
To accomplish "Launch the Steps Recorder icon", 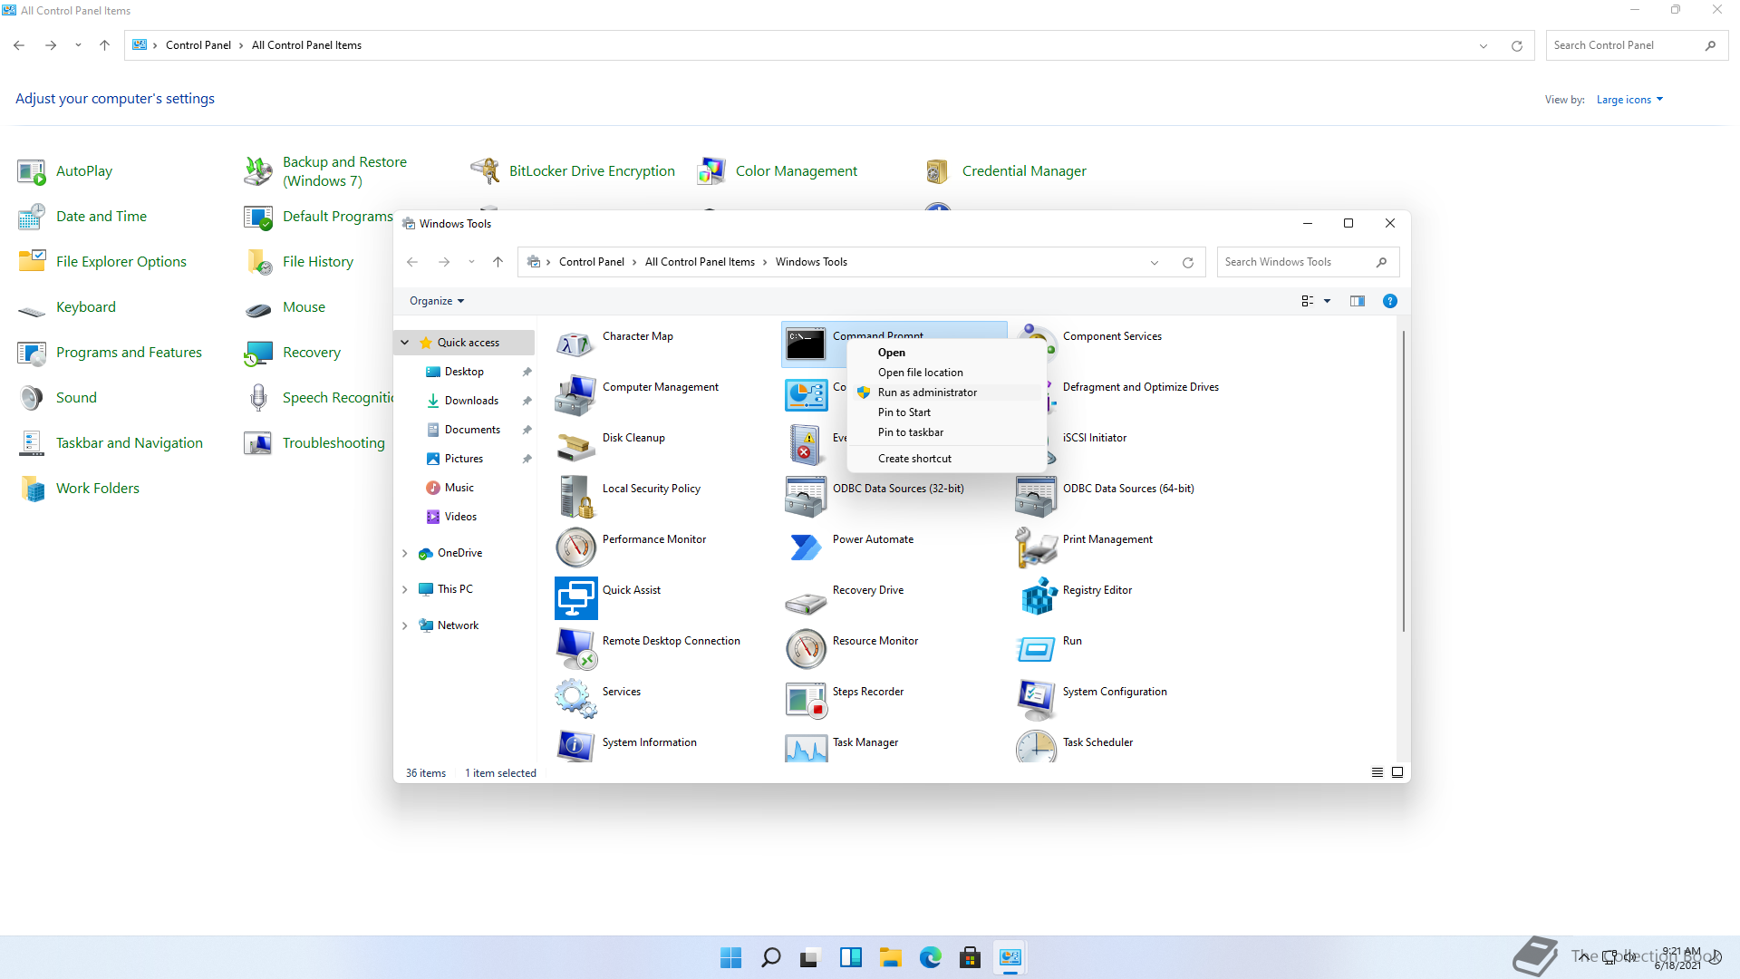I will click(806, 700).
